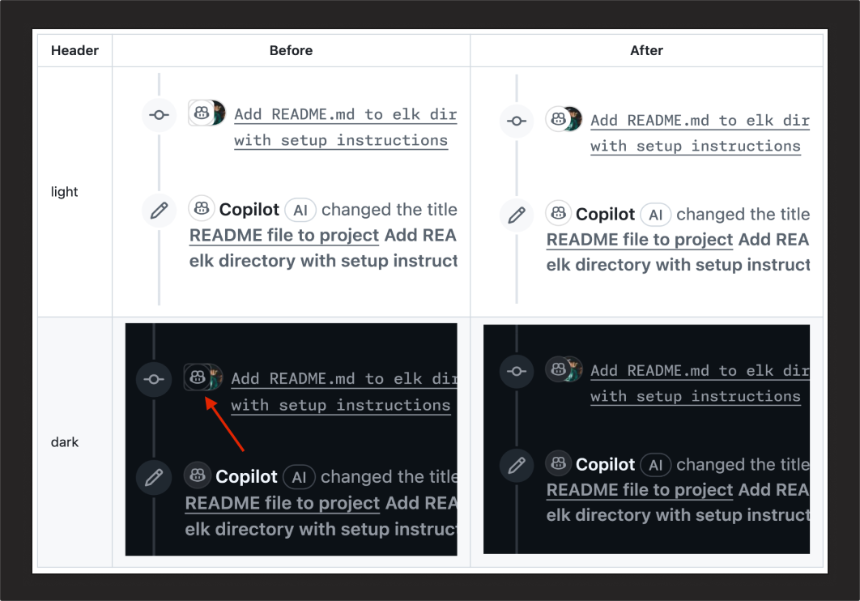Click the AI badge in dark After panel
The height and width of the screenshot is (601, 860).
click(656, 466)
